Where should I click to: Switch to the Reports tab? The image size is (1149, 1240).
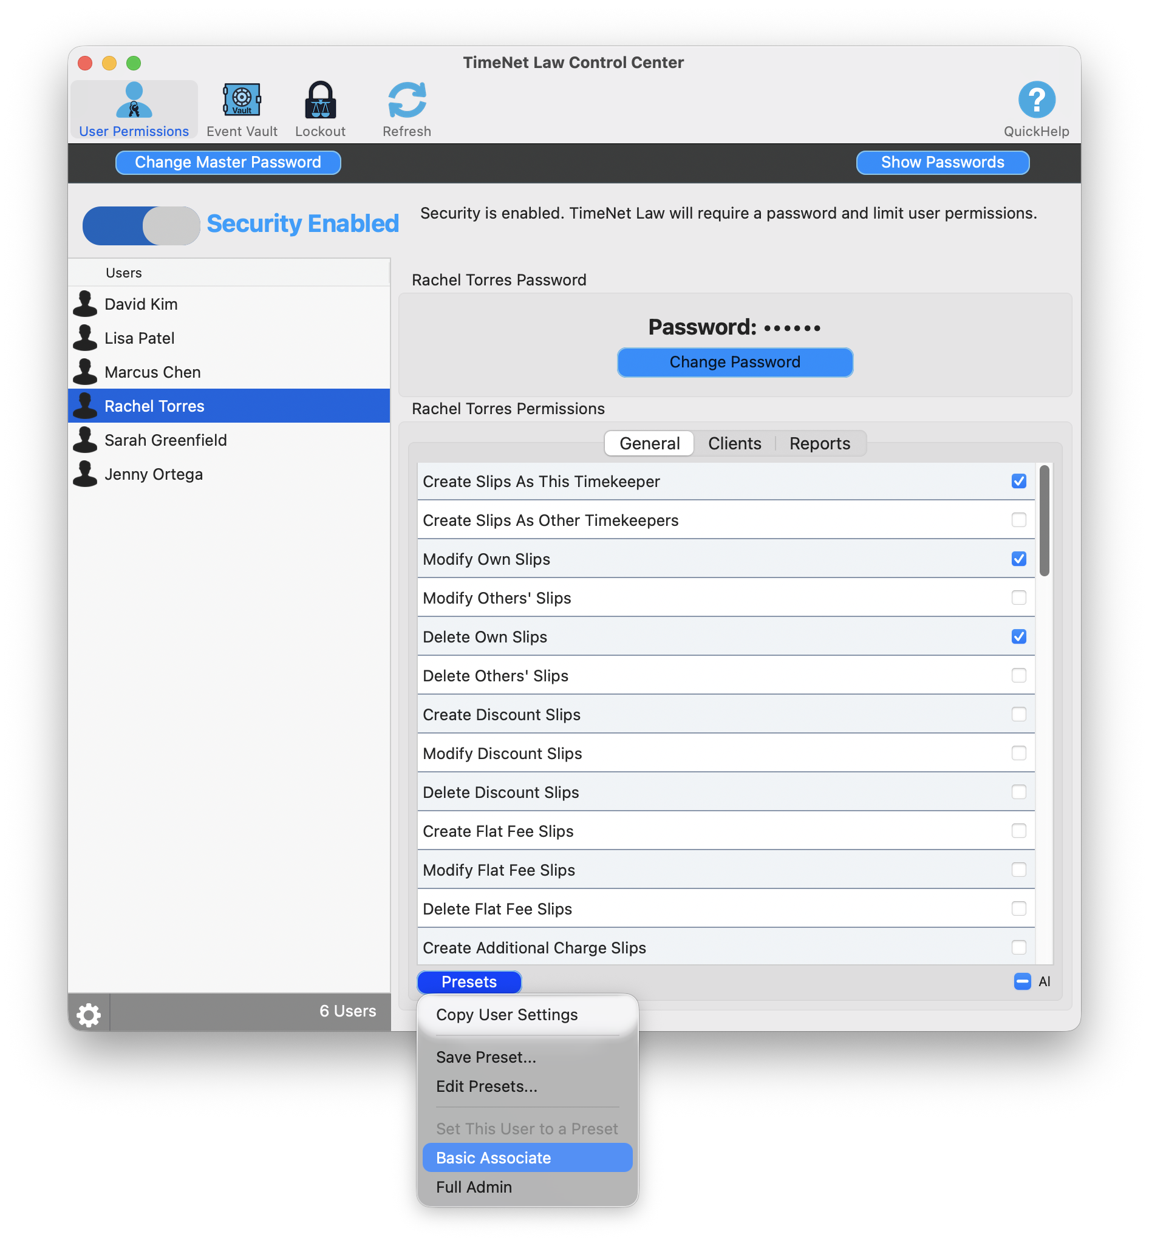click(819, 443)
